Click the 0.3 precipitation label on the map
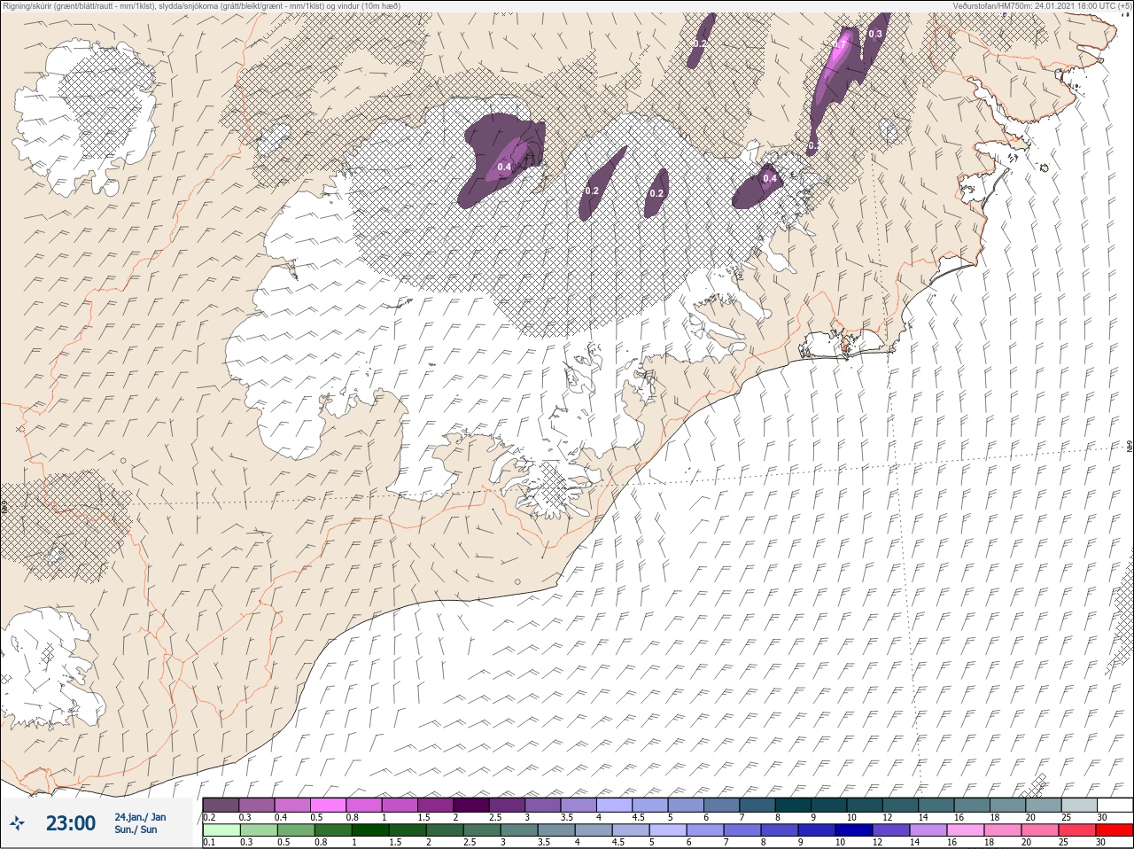This screenshot has width=1134, height=849. click(875, 34)
